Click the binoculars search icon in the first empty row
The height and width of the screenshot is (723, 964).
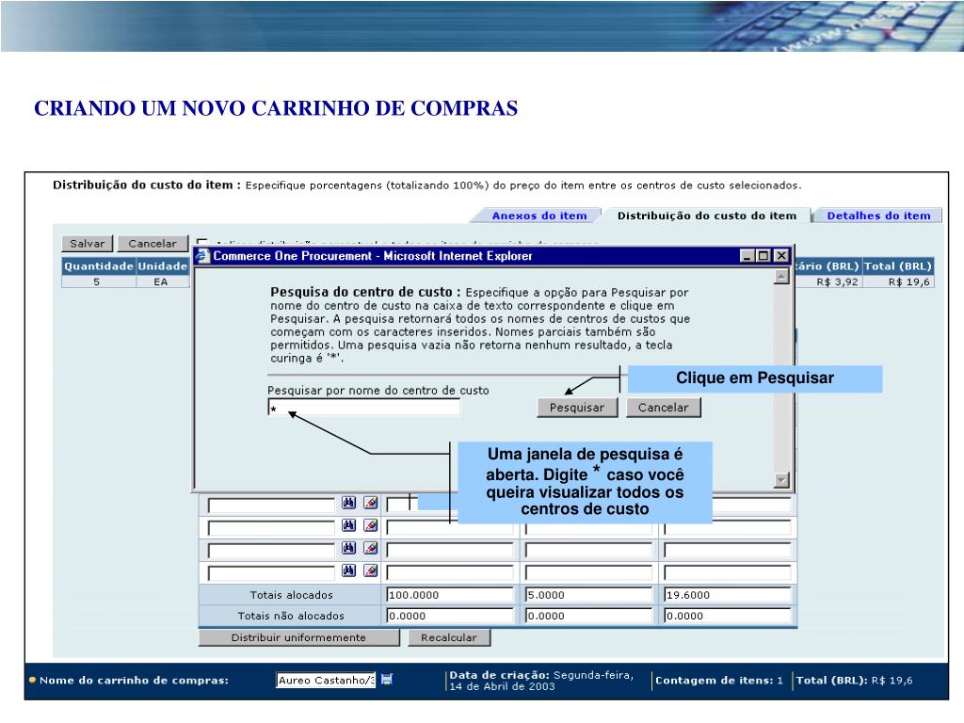coord(348,503)
